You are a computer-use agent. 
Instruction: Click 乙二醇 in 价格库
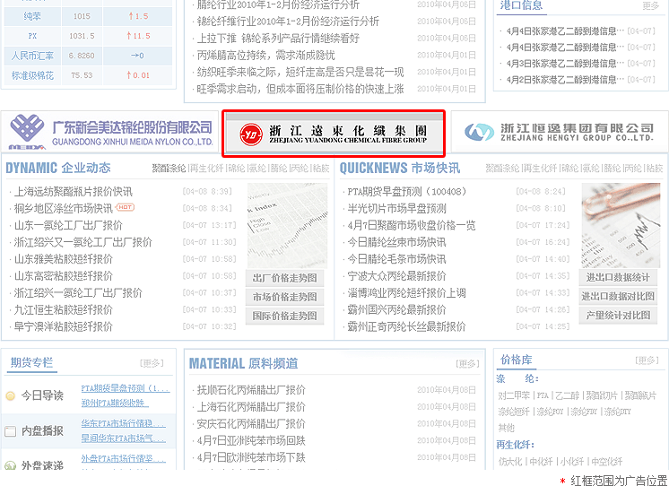click(x=567, y=395)
